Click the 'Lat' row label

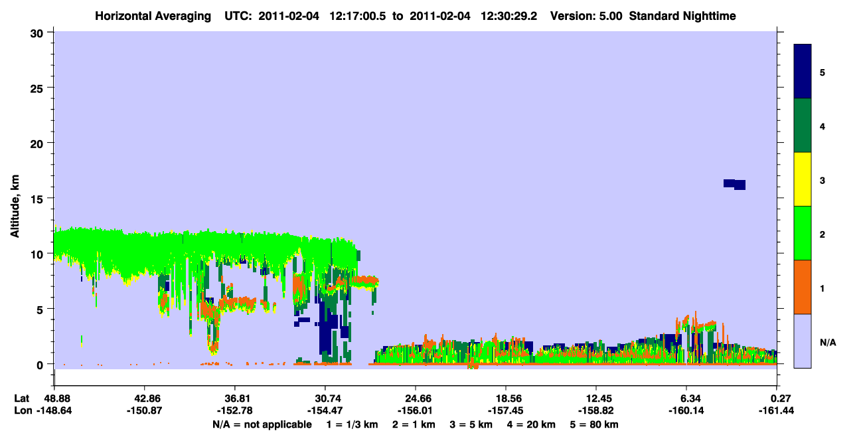coord(22,399)
